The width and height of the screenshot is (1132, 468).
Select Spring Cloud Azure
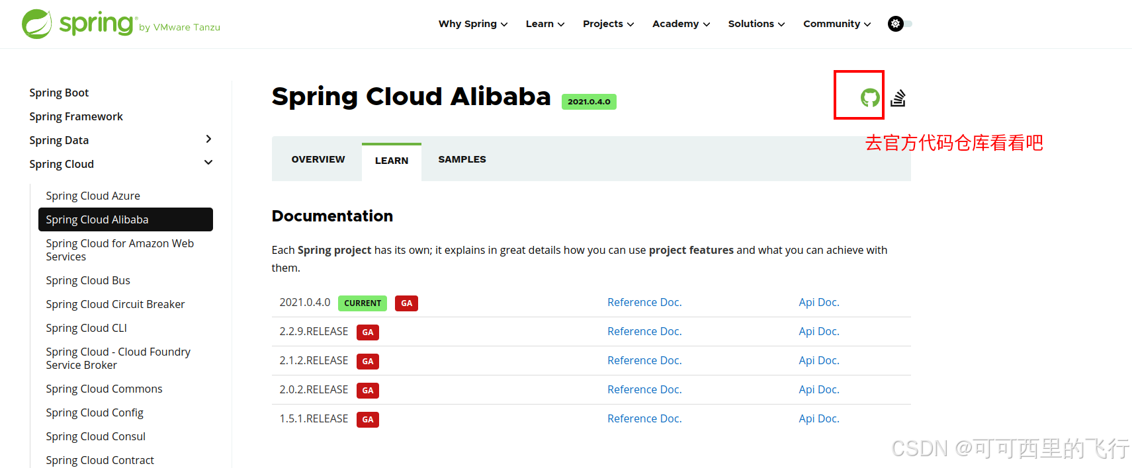pyautogui.click(x=93, y=196)
